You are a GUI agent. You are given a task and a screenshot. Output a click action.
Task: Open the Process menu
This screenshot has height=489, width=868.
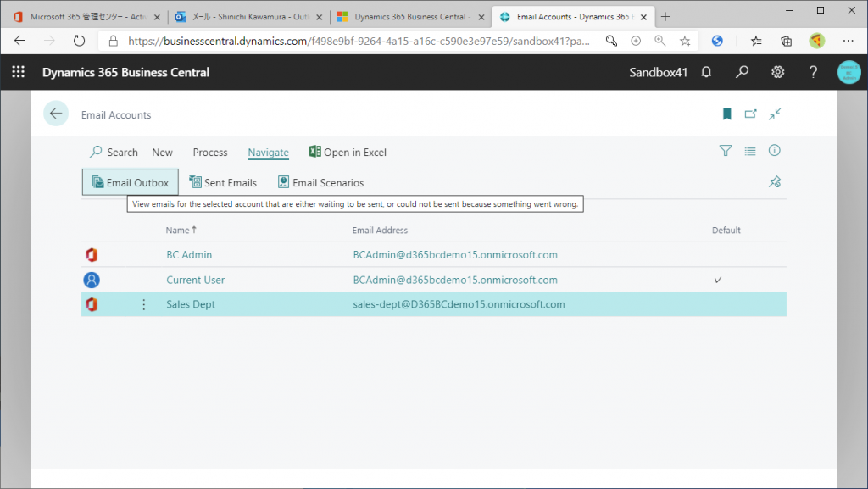click(210, 152)
